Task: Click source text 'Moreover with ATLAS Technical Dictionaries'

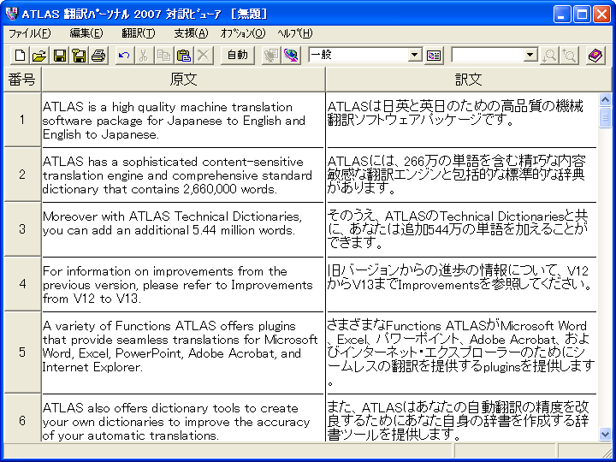Action: (x=172, y=216)
